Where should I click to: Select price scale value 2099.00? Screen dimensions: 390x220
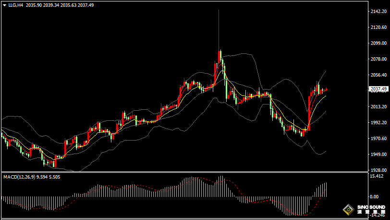378,43
